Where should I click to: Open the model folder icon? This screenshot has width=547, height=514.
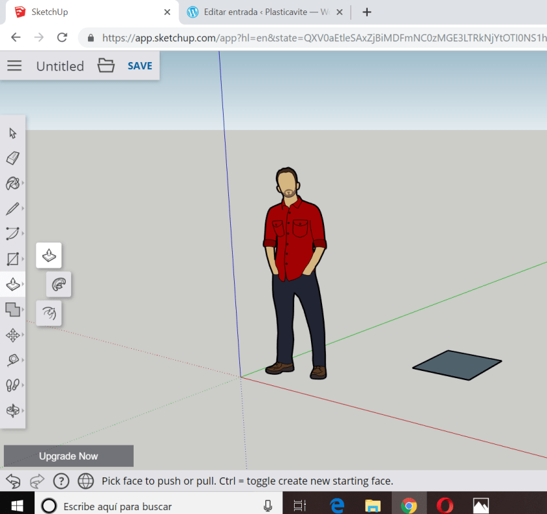tap(106, 66)
